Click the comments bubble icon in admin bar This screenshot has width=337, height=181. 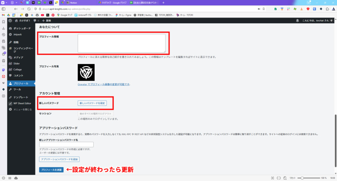[35, 21]
